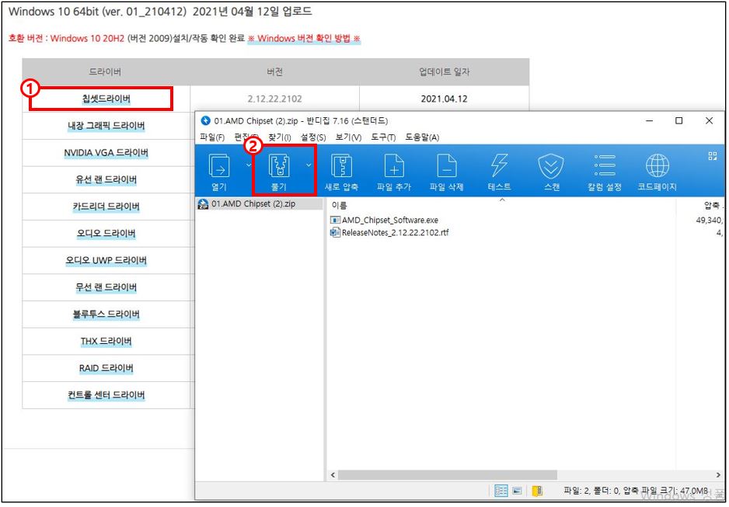This screenshot has width=729, height=507.
Task: Click the toolbar layout grid icon
Action: pos(712,156)
